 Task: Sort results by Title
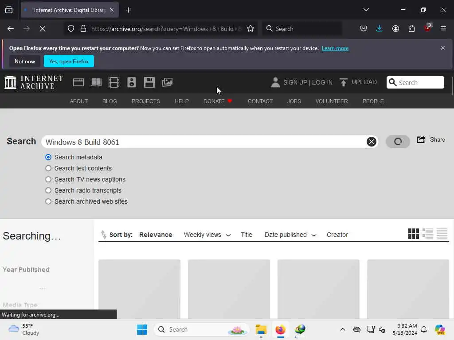click(247, 235)
